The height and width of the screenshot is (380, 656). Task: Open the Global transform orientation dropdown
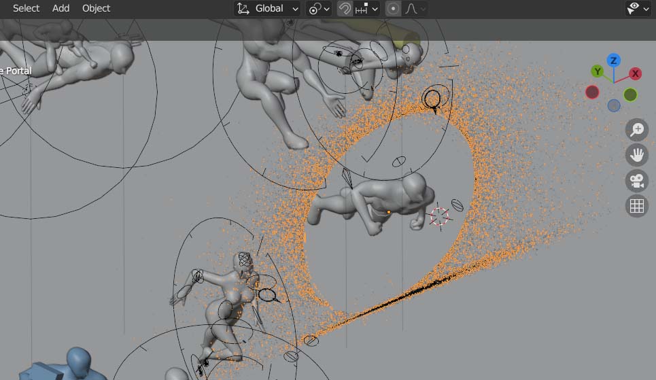point(268,9)
